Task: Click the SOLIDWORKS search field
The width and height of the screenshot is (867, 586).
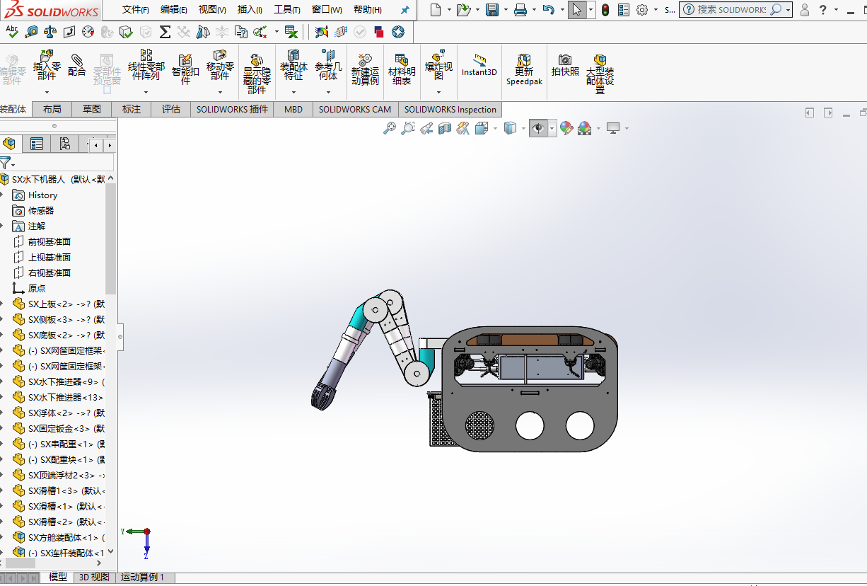Action: click(735, 10)
